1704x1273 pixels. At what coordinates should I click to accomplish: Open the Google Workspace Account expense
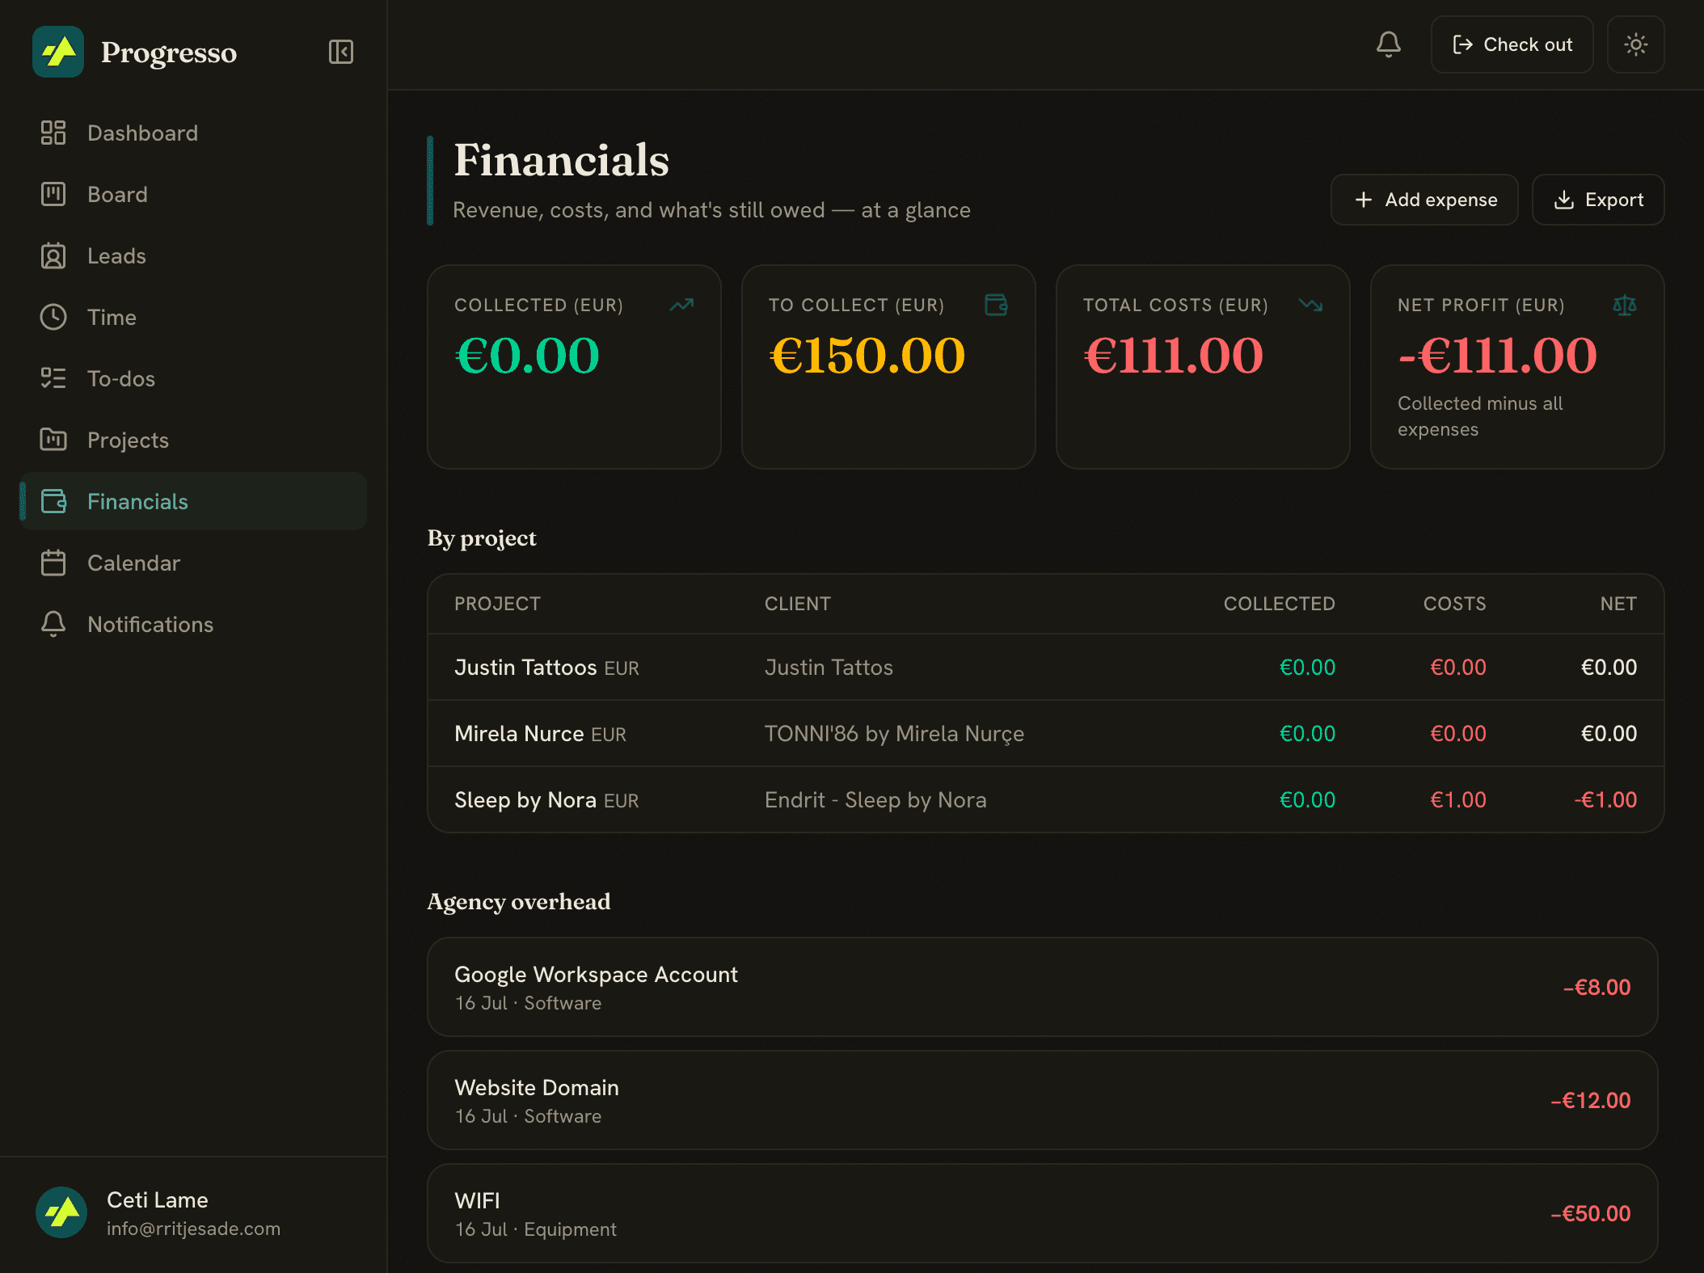(x=1043, y=987)
